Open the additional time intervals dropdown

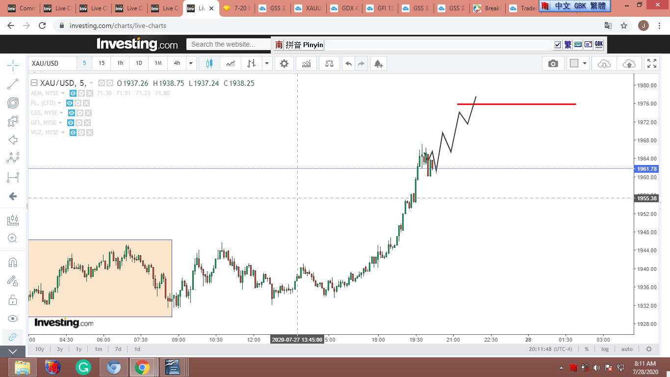pyautogui.click(x=191, y=63)
